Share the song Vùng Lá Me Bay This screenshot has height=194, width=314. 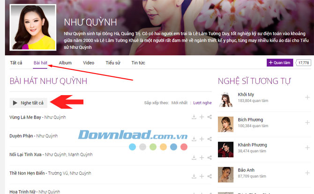coord(209,117)
